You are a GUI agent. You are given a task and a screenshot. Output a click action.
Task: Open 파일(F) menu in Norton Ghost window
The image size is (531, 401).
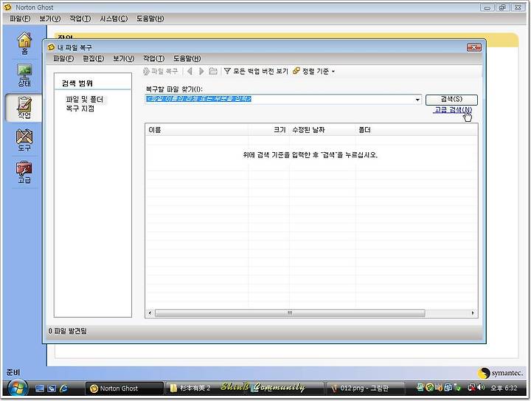click(20, 18)
